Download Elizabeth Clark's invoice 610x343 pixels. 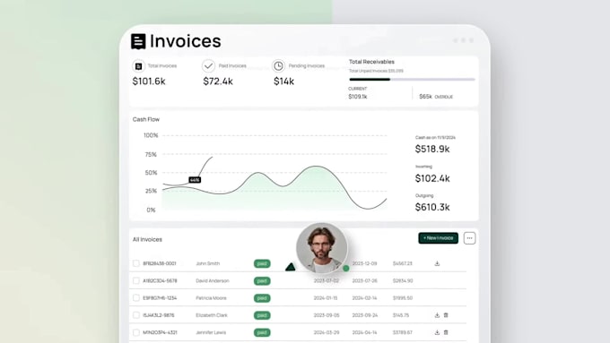click(437, 315)
